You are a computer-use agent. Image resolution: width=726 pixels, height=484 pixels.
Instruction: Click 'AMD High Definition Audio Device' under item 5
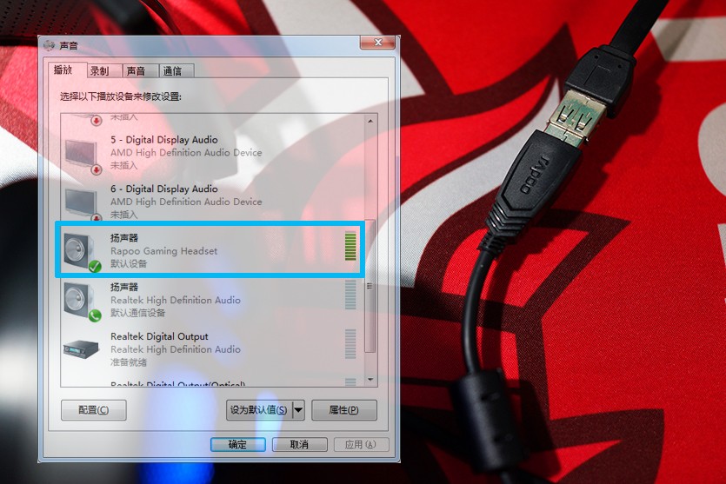click(x=186, y=153)
